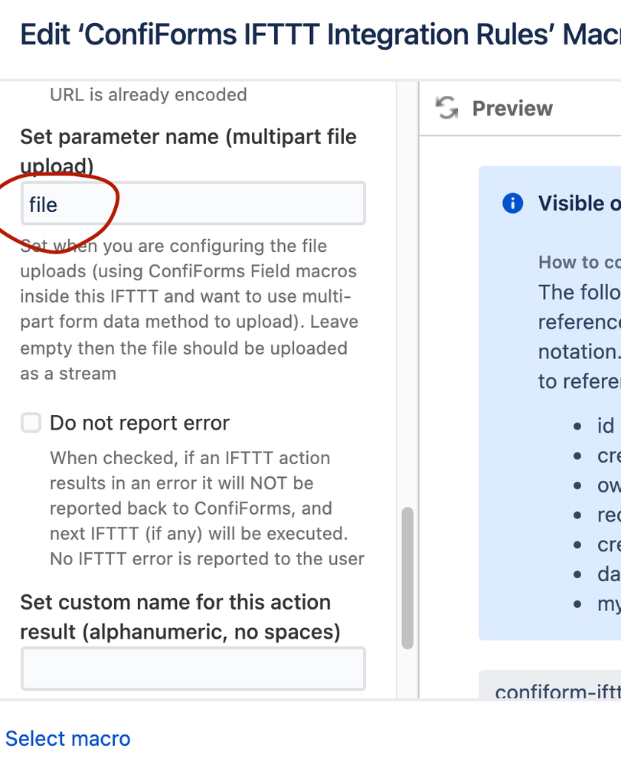Viewport: 621px width, 765px height.
Task: Click the 'Set custom name for this action result' label
Action: coord(179,616)
